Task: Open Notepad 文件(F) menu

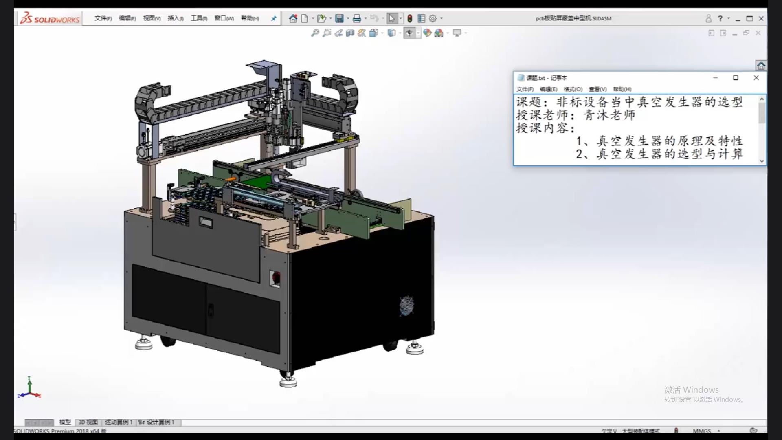Action: pos(525,89)
